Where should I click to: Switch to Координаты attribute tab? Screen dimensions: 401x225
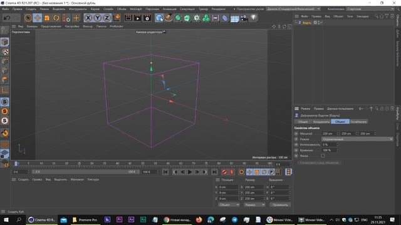[321, 122]
